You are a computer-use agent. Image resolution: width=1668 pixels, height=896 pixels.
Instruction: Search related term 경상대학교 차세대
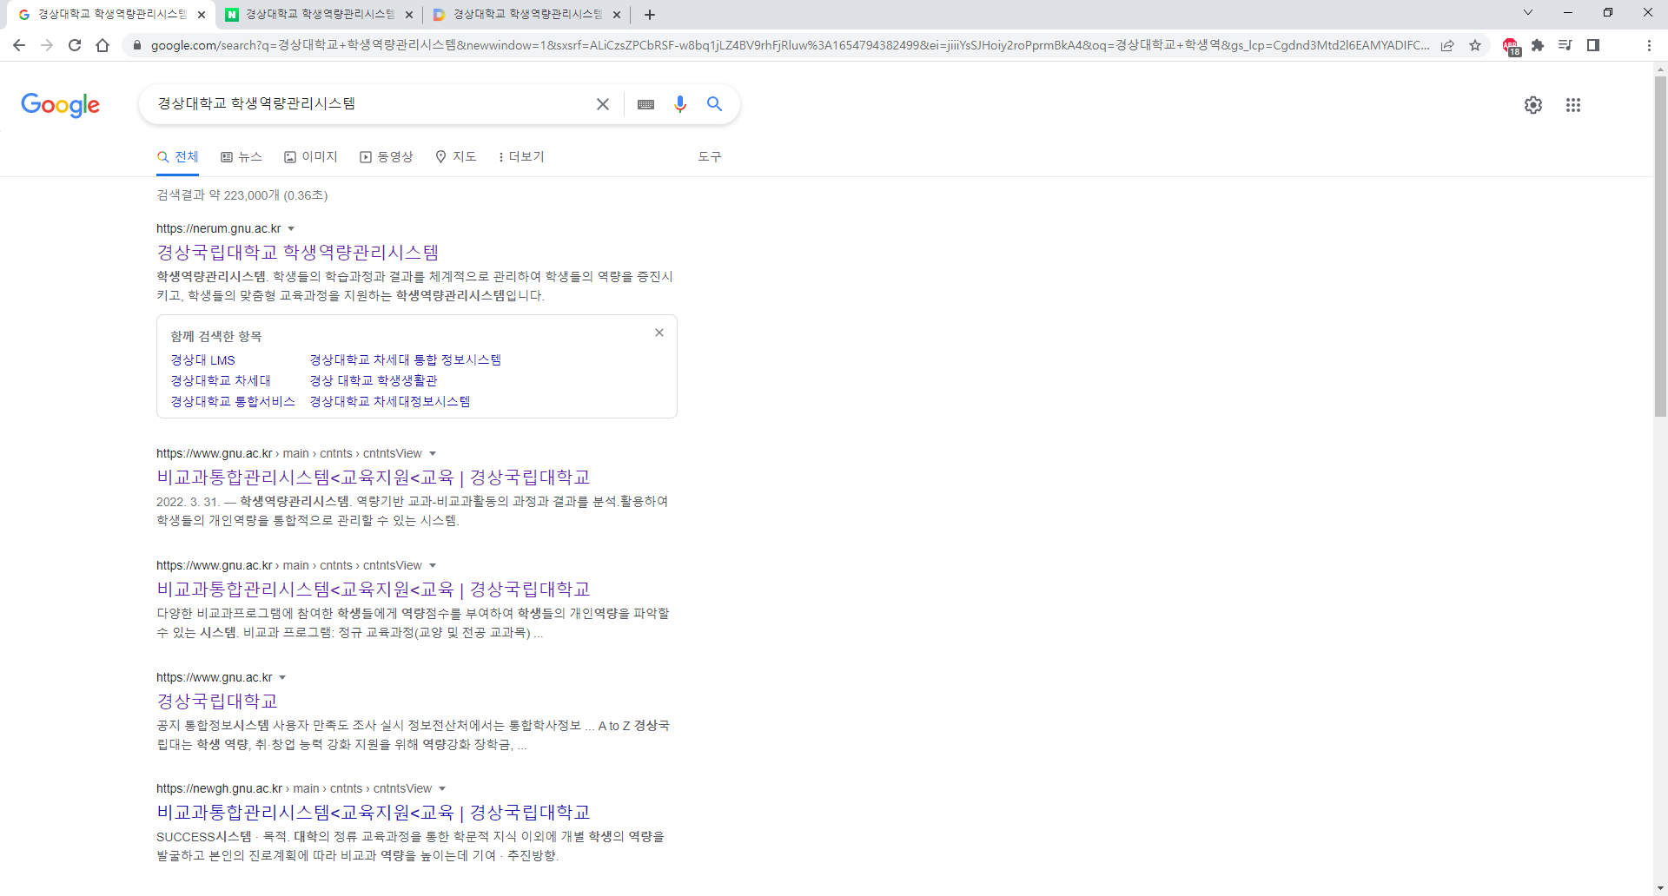pos(221,381)
